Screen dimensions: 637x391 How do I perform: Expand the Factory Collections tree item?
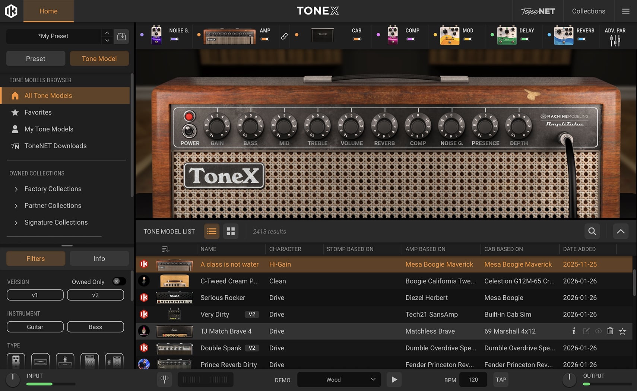(x=16, y=189)
